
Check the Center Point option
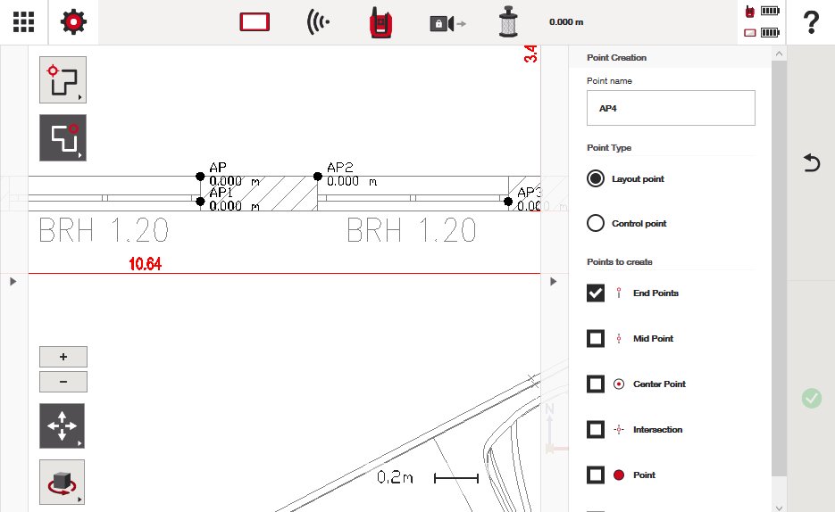[x=596, y=384]
